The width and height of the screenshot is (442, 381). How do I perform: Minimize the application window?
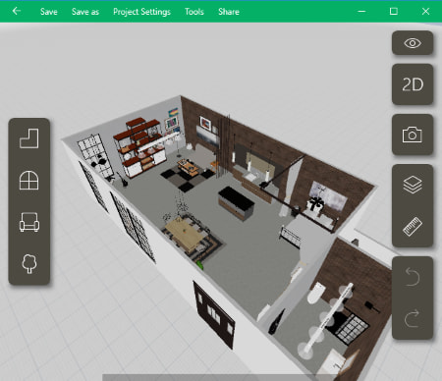[x=361, y=12]
